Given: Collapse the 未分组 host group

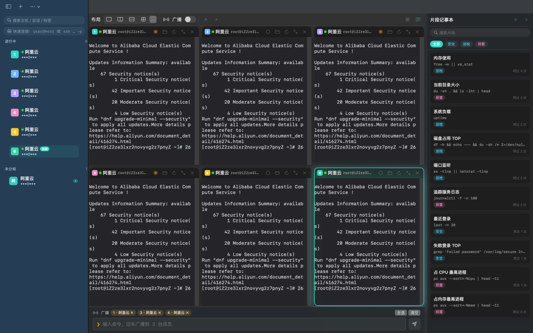Looking at the screenshot, I should (x=10, y=169).
